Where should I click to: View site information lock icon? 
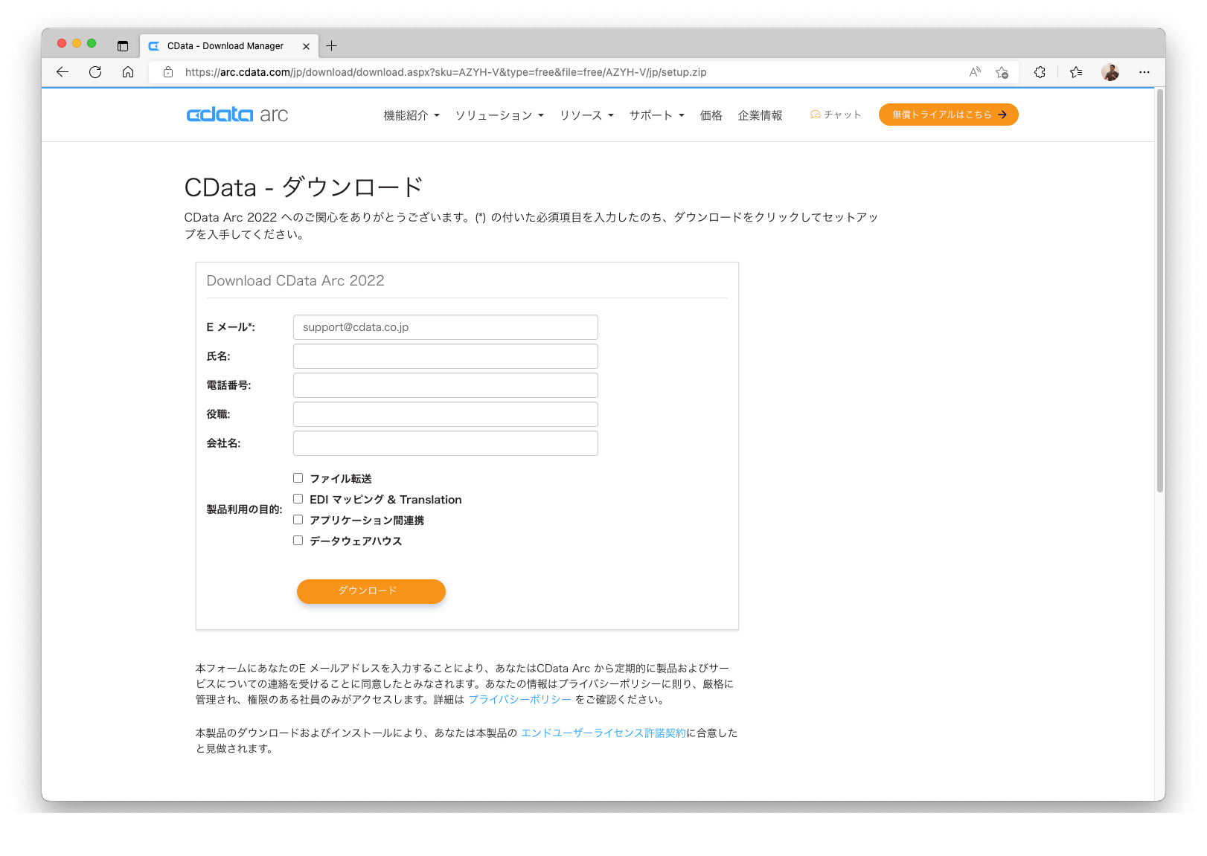(x=168, y=72)
